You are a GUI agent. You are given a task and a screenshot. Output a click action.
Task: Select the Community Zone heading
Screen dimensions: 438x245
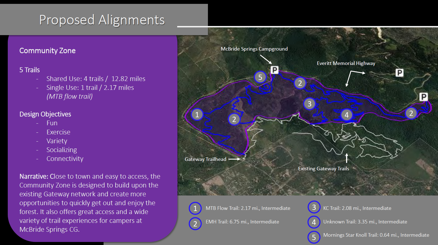[47, 51]
